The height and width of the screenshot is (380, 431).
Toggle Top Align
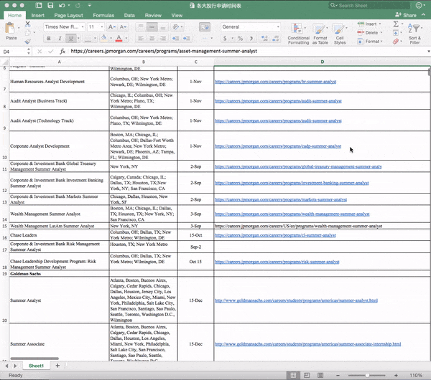(x=141, y=27)
